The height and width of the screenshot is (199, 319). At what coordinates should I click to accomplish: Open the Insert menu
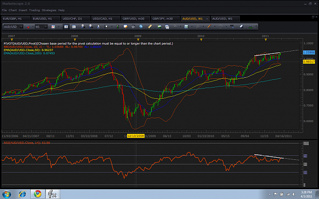click(23, 10)
